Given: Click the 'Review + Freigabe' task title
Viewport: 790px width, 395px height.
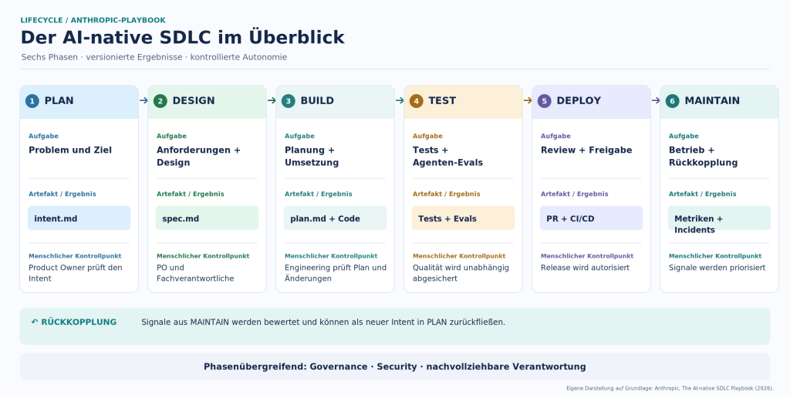Looking at the screenshot, I should coord(586,150).
